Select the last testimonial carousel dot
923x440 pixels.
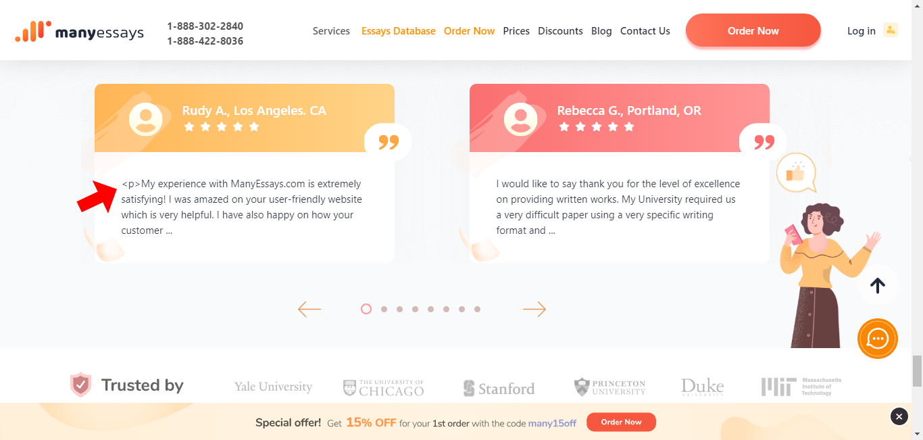pyautogui.click(x=477, y=309)
